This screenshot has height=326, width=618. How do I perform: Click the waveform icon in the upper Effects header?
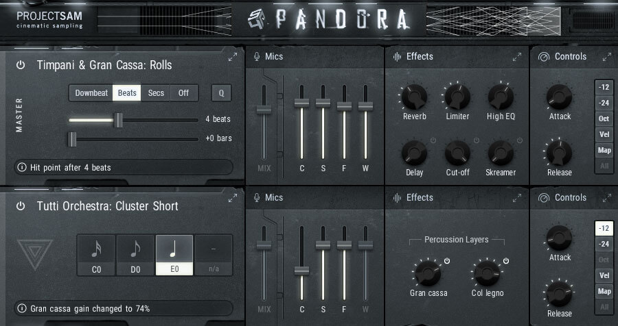[x=396, y=57]
